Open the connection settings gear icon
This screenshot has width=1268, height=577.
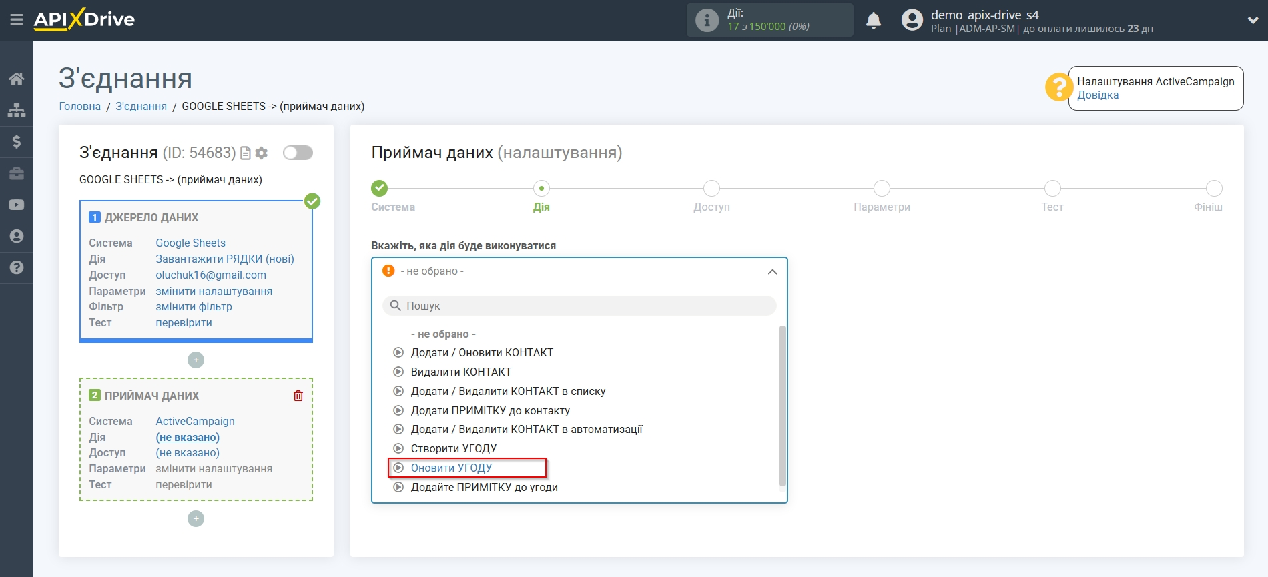(262, 153)
